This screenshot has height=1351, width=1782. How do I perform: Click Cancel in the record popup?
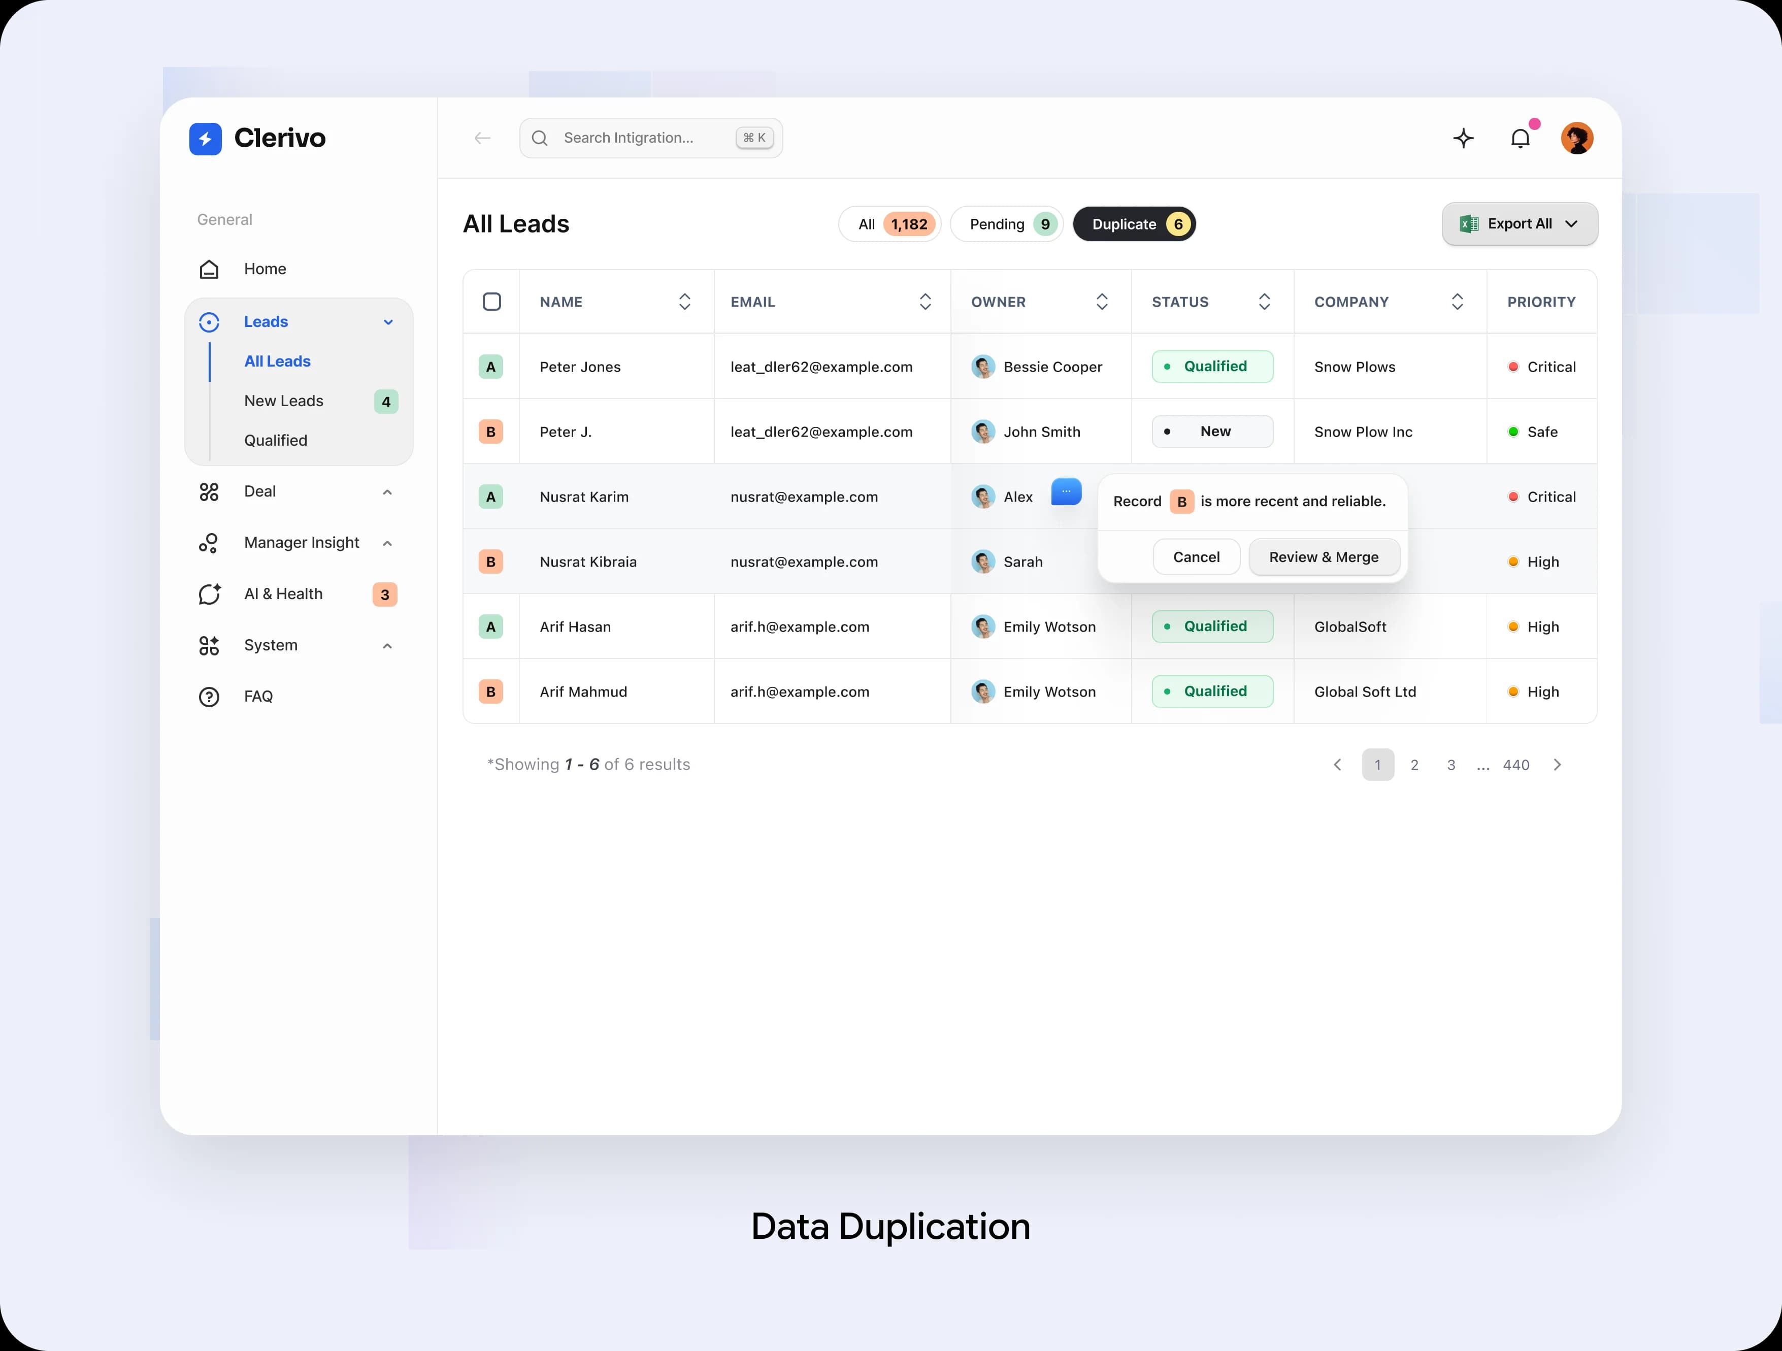pyautogui.click(x=1196, y=556)
